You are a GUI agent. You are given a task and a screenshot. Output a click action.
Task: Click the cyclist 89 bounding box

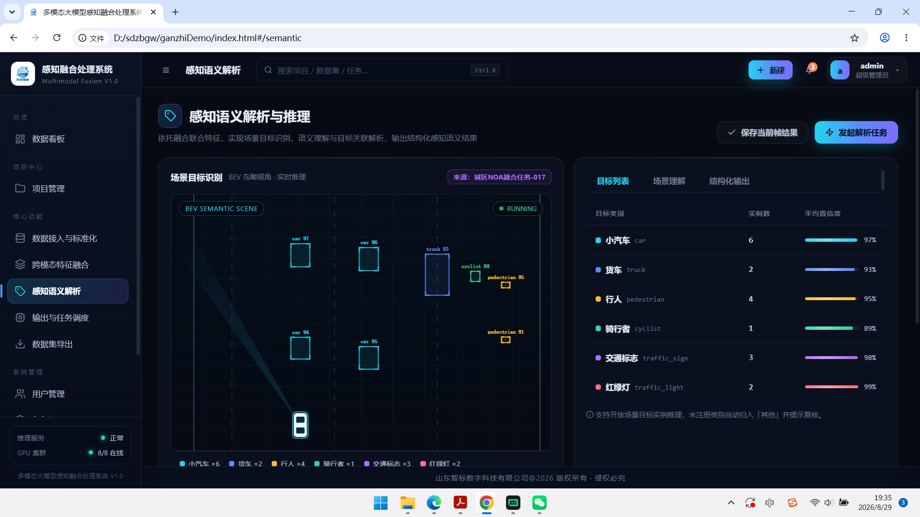(475, 277)
